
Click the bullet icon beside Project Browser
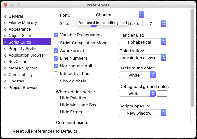pos(5,88)
